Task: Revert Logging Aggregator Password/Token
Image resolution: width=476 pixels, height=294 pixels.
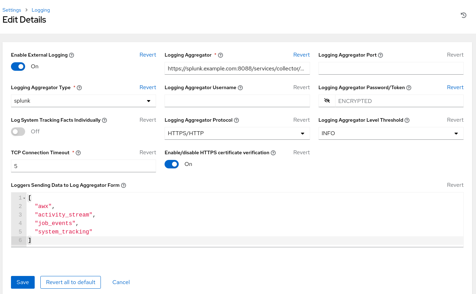Action: click(x=455, y=87)
